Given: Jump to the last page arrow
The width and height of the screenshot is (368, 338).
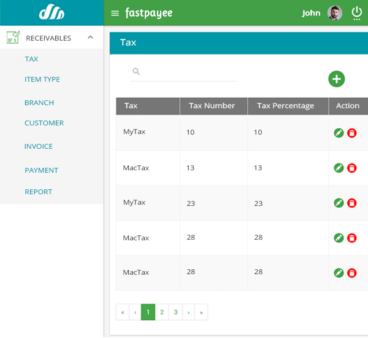Looking at the screenshot, I should click(201, 312).
